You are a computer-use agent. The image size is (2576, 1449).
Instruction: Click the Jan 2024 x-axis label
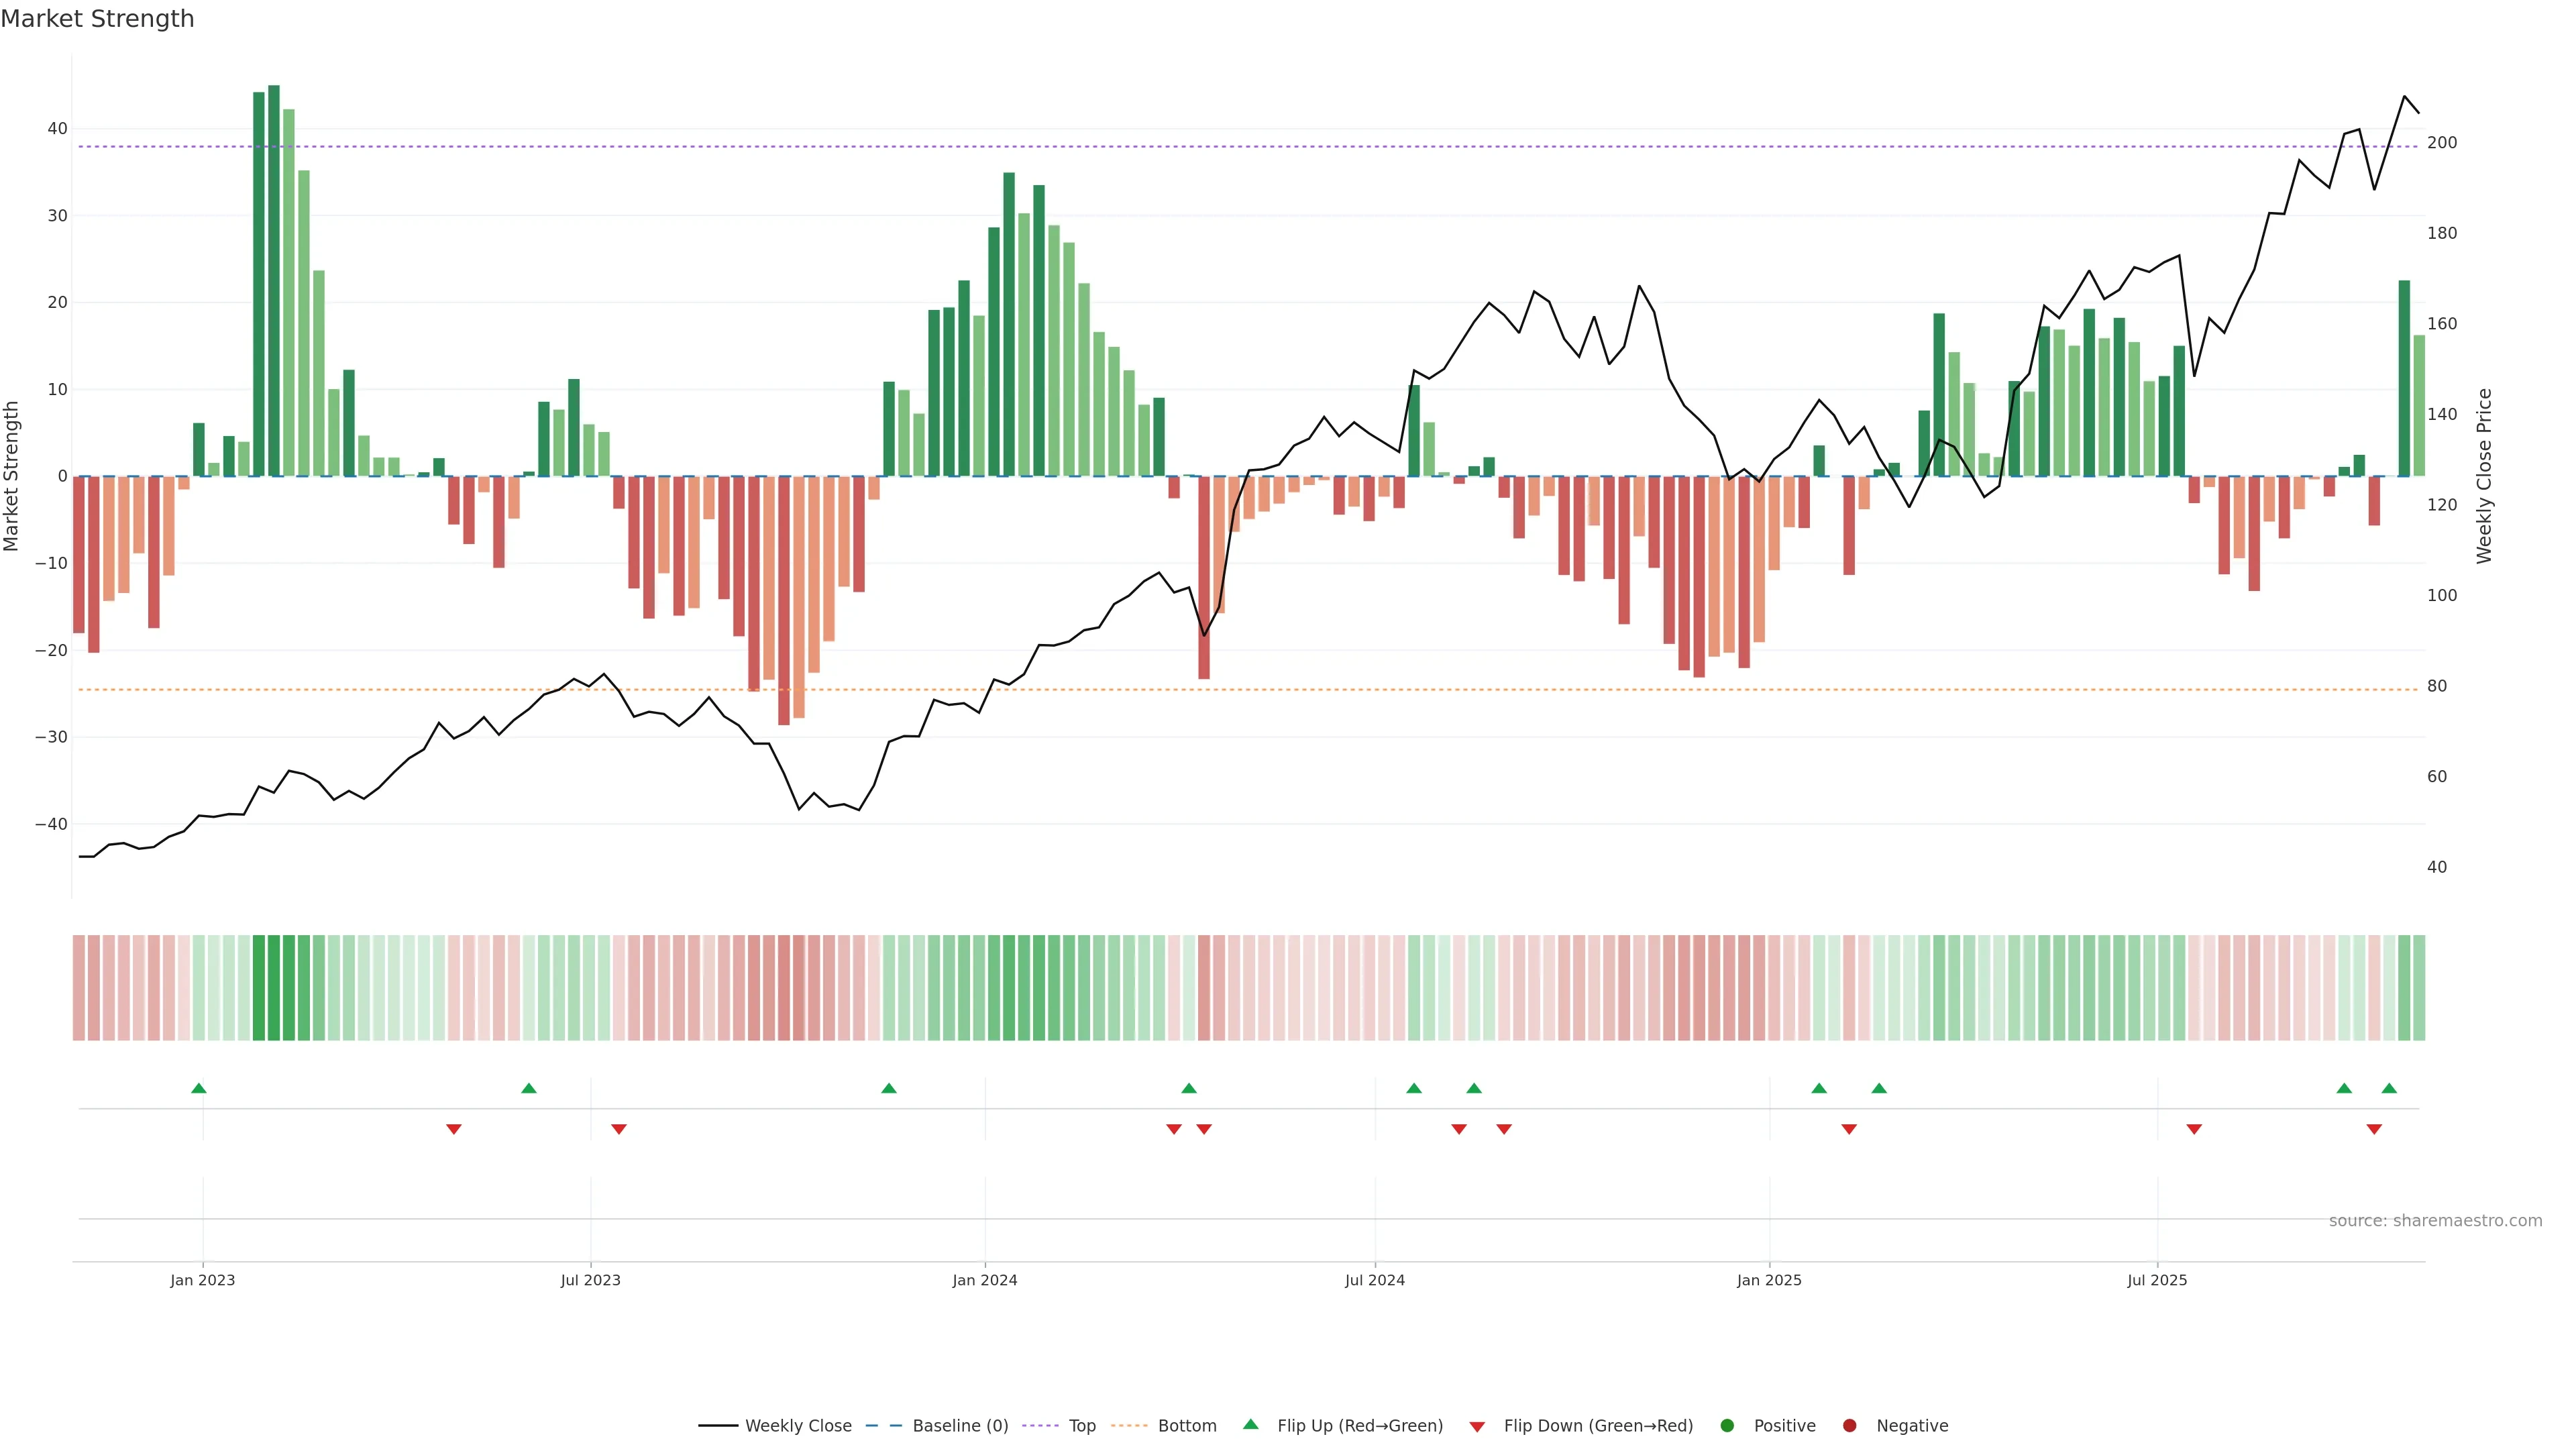point(984,1280)
